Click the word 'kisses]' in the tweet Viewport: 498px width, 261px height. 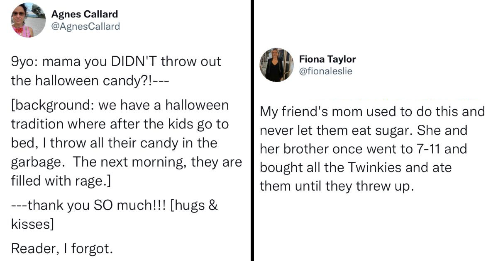[32, 225]
